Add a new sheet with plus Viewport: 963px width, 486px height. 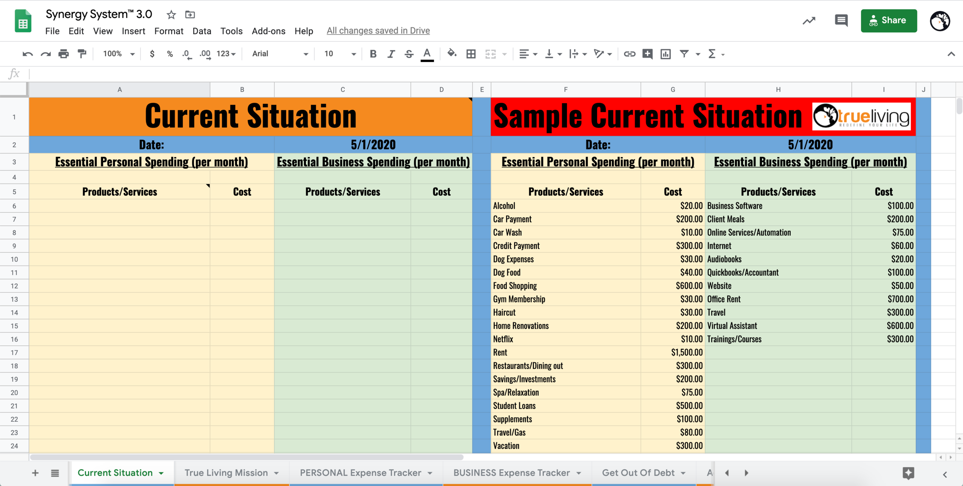pos(35,473)
